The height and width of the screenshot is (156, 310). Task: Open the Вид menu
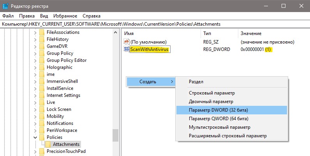[44, 16]
